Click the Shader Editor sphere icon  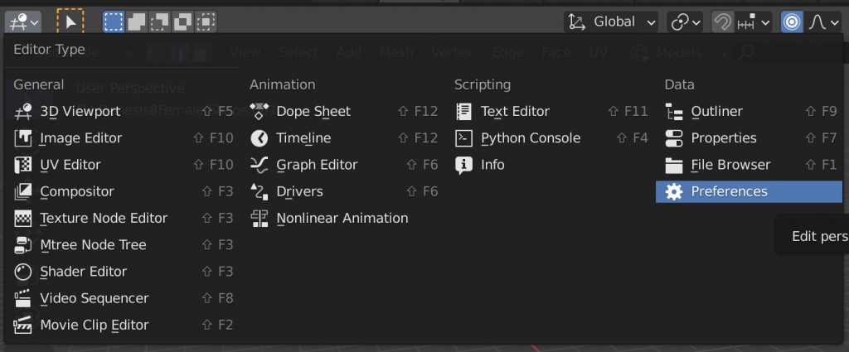tap(22, 272)
